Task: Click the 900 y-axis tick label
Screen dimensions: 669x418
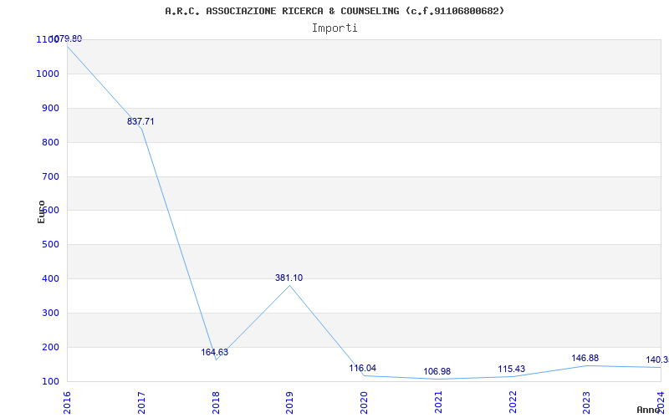Action: click(49, 109)
